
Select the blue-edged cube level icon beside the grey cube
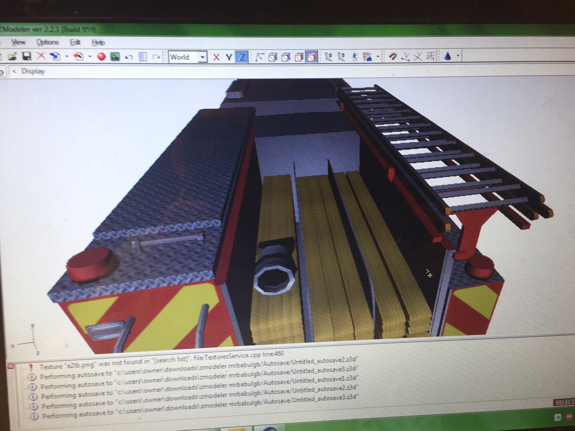286,57
